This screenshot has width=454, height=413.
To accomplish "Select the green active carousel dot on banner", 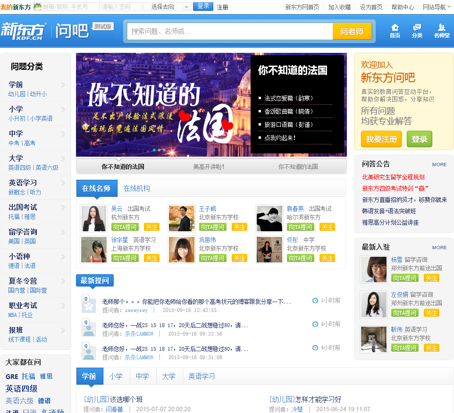I will tap(154, 150).
